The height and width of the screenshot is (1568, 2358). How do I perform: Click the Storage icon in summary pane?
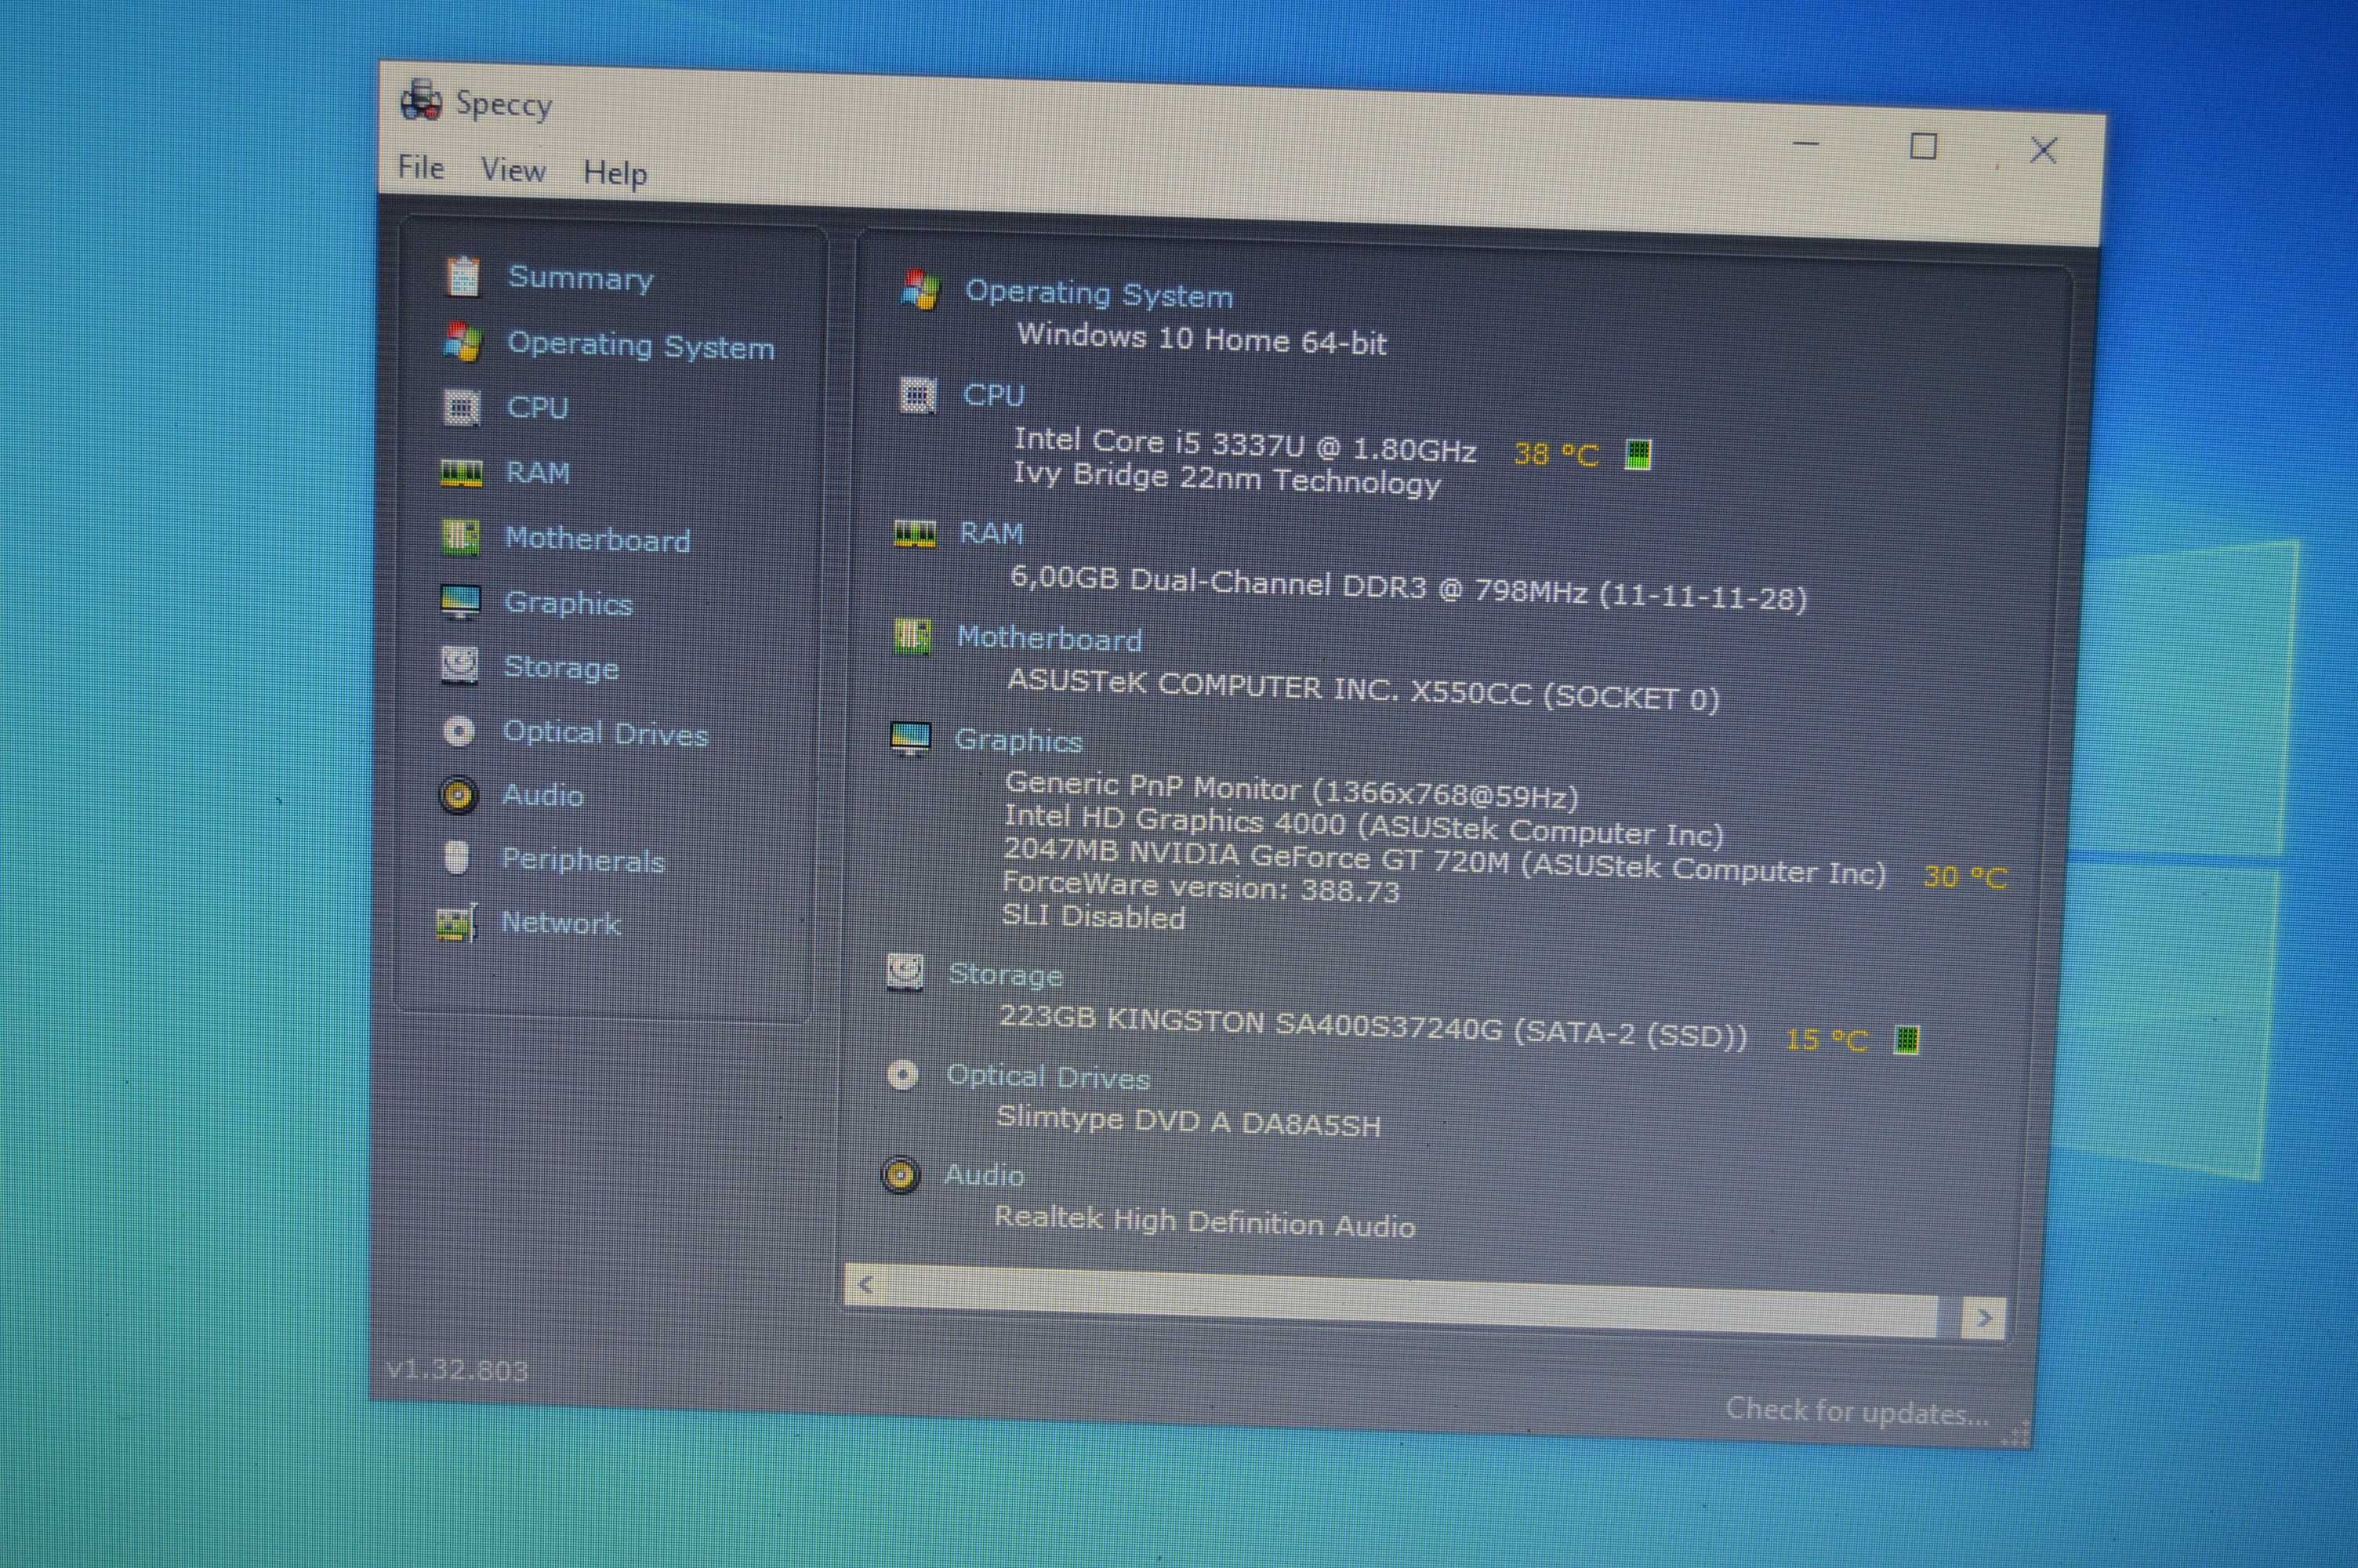[905, 972]
